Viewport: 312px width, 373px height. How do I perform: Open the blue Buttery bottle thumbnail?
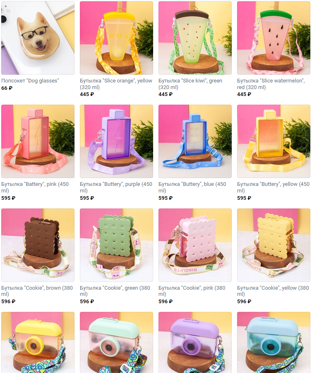point(195,141)
